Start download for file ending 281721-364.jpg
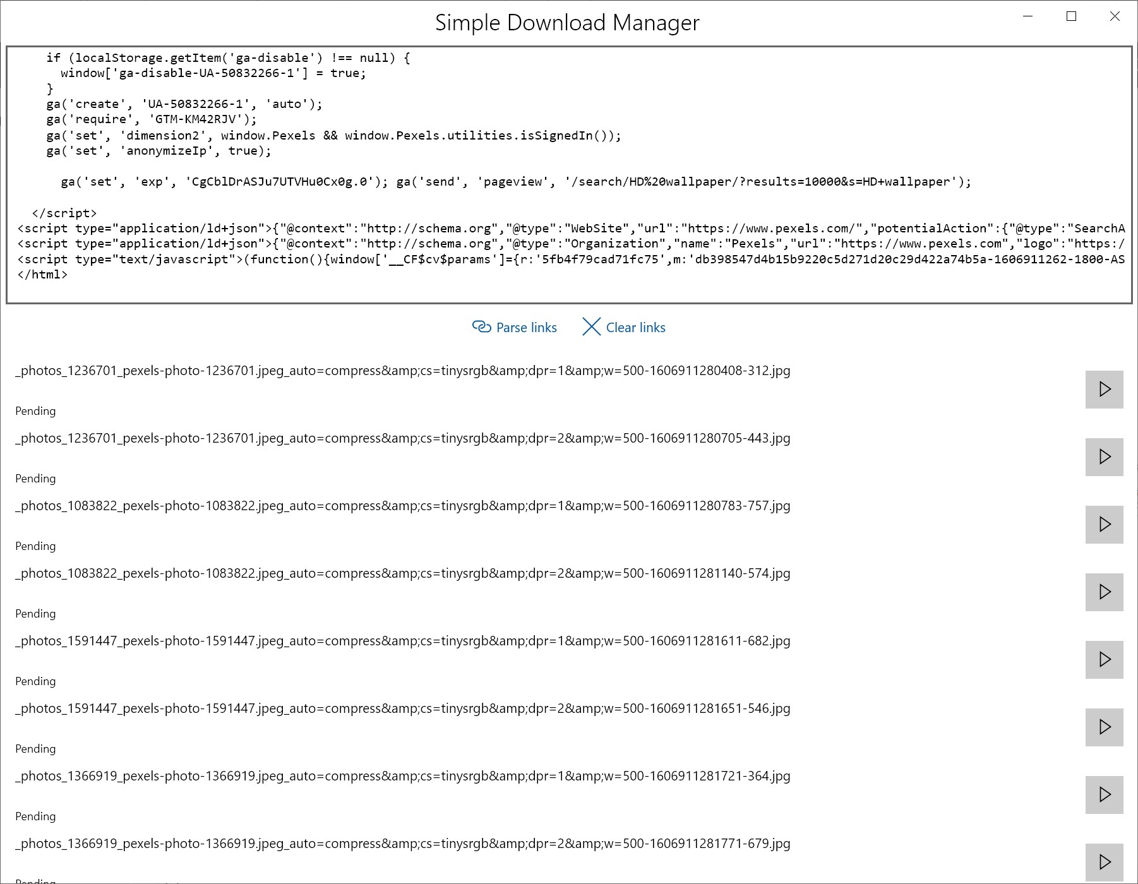Screen dimensions: 1138x884 pyautogui.click(x=1105, y=794)
